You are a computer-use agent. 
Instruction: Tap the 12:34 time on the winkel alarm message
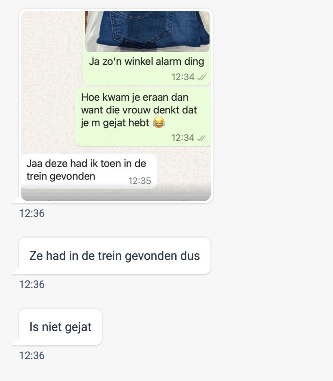183,77
